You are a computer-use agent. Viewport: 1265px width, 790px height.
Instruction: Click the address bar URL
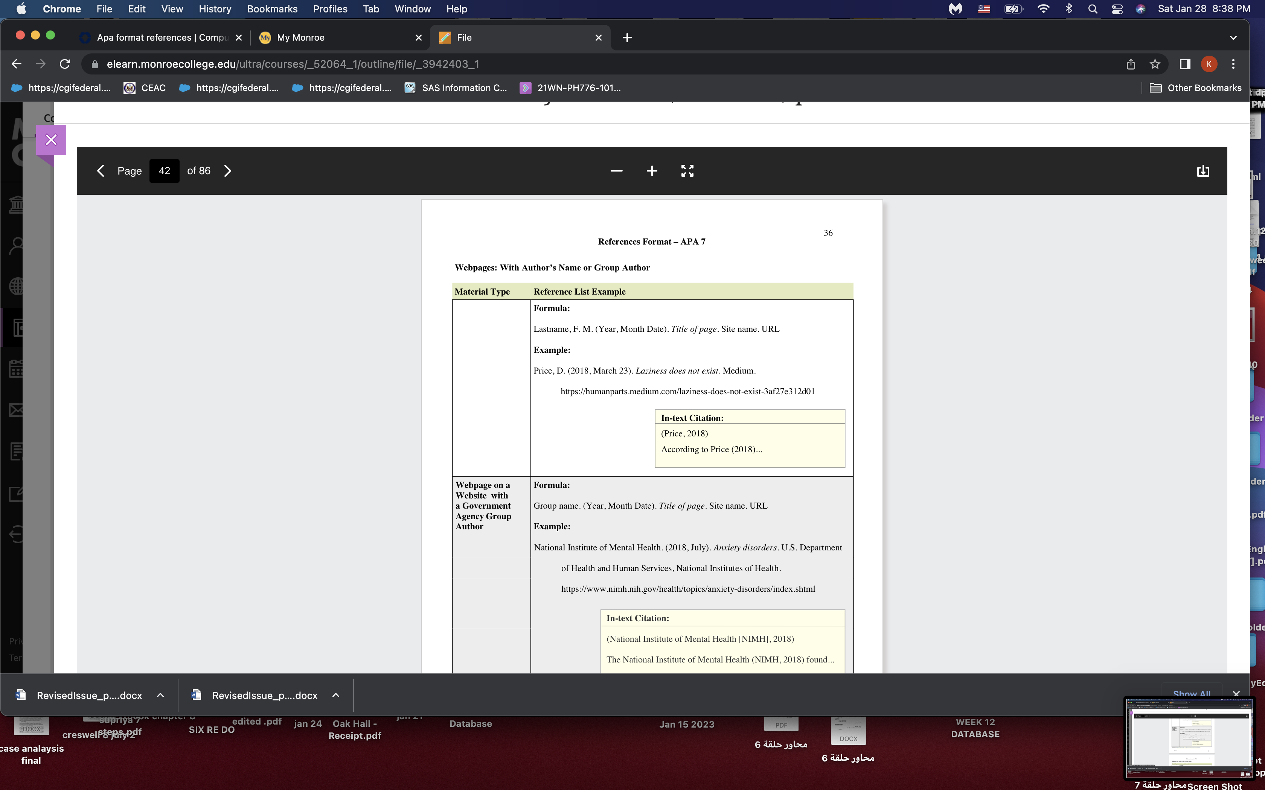tap(293, 64)
